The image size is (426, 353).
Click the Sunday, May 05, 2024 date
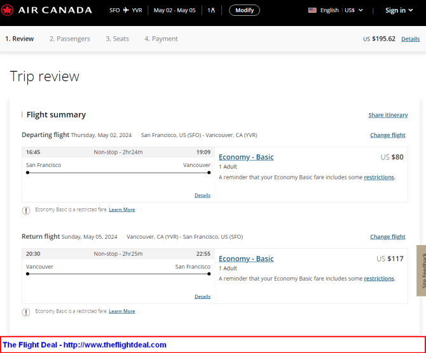coord(90,237)
